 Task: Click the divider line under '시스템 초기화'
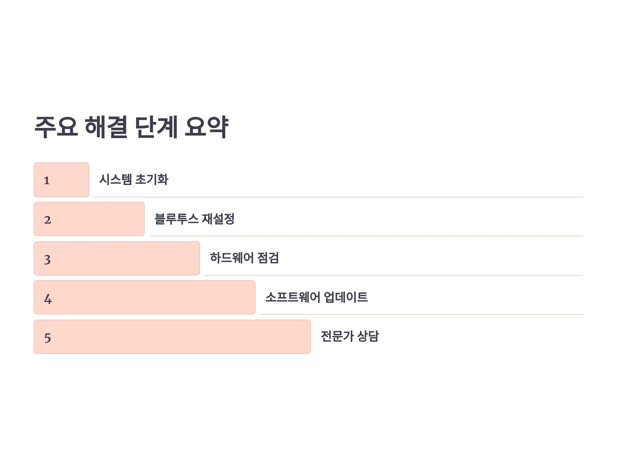pos(338,197)
